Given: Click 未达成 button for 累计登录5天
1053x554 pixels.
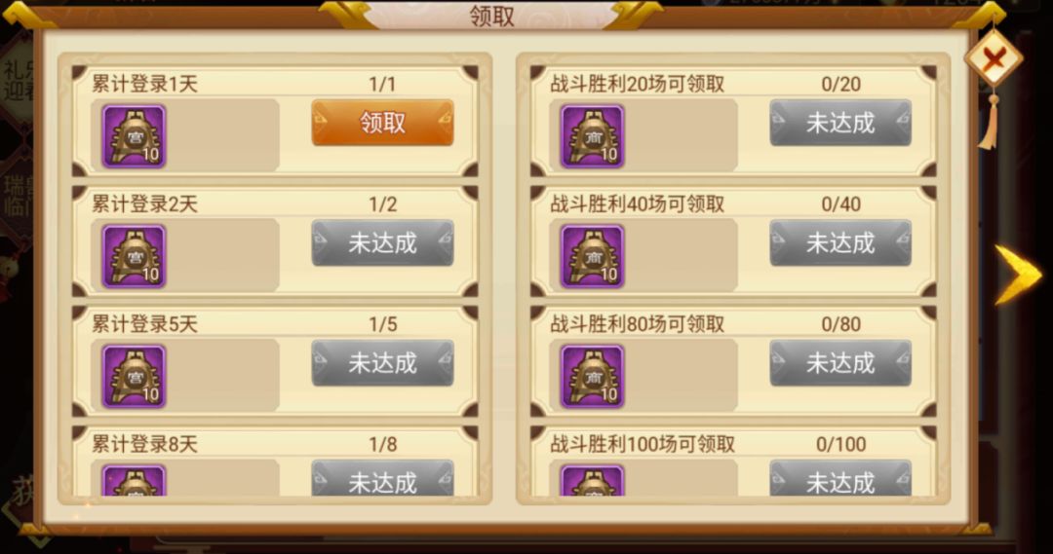Looking at the screenshot, I should 382,363.
